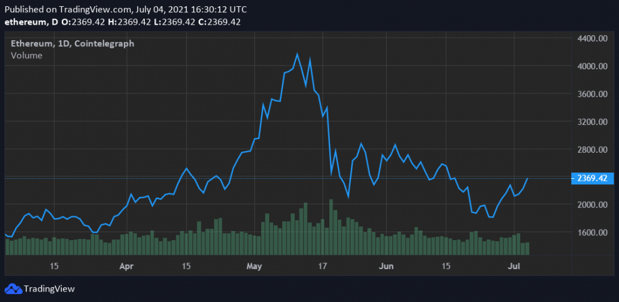Click the Jul date marker on time axis
The height and width of the screenshot is (302, 619).
pyautogui.click(x=514, y=267)
